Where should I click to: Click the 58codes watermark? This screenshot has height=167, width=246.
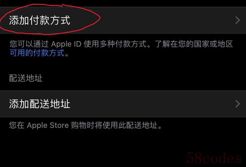214,158
